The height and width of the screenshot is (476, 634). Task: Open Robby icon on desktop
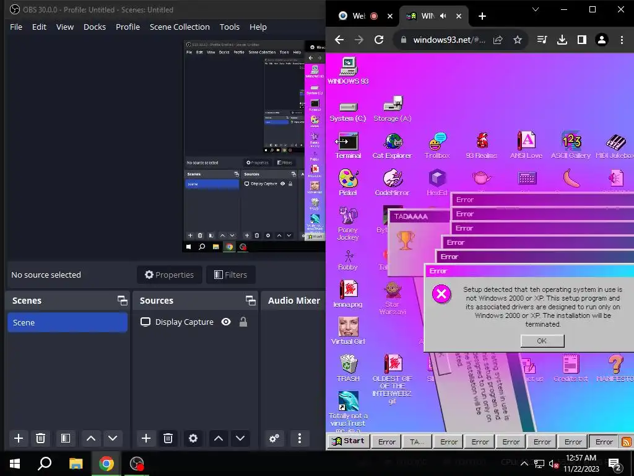(x=348, y=260)
